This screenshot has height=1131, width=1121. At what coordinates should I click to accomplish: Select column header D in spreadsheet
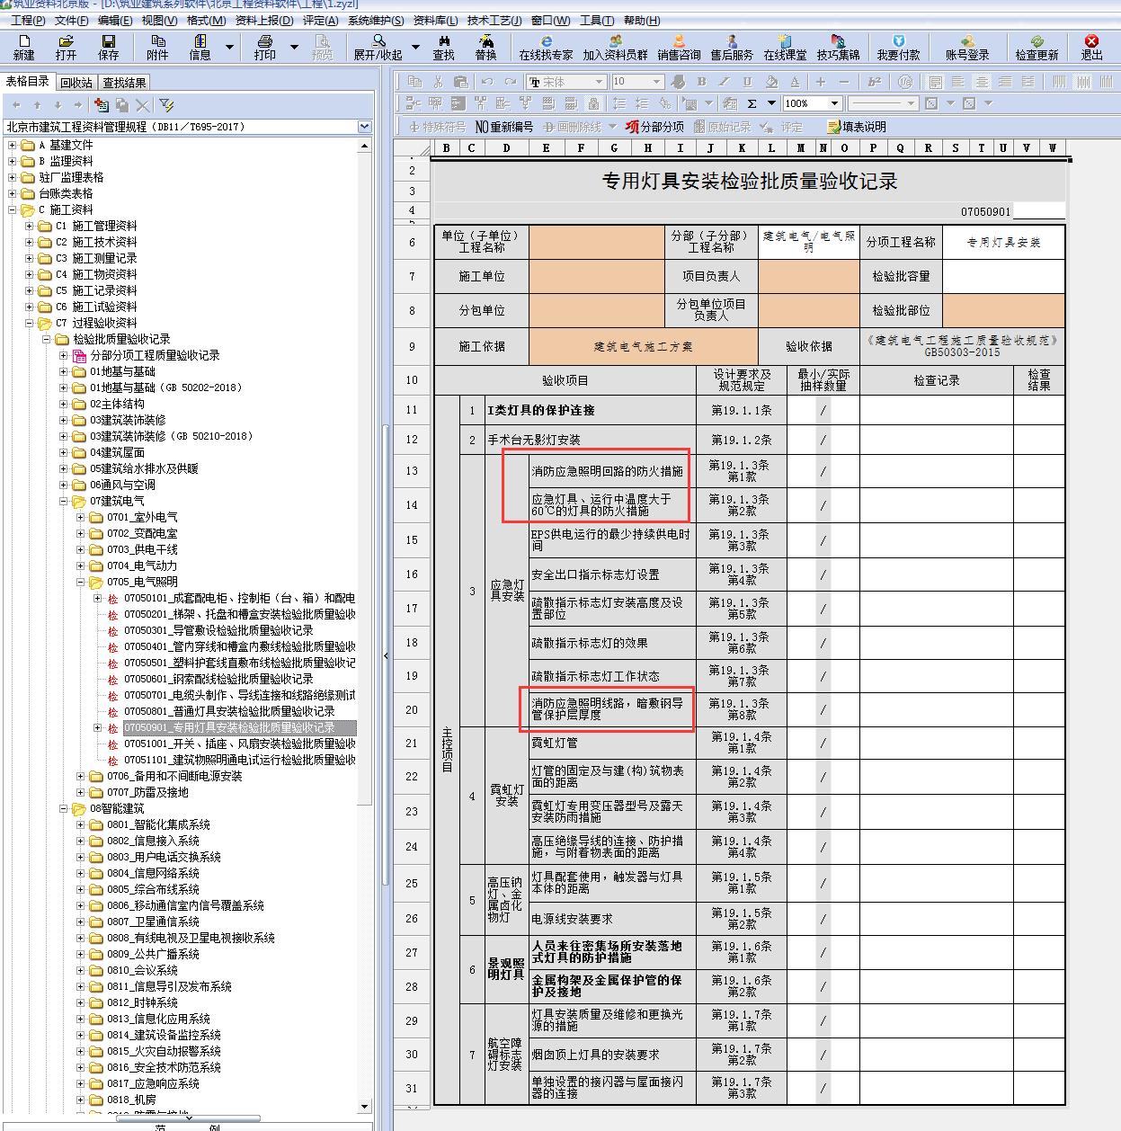click(x=506, y=147)
